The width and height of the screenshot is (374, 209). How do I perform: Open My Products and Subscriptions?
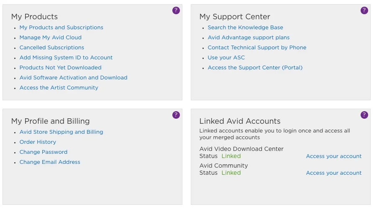point(61,28)
